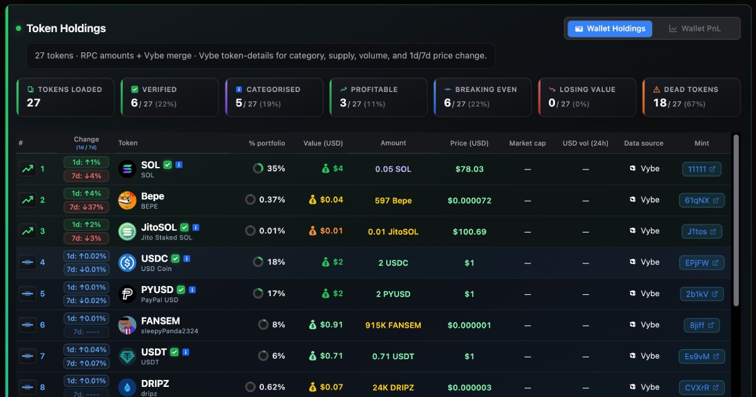756x397 pixels.
Task: Click the SOL portfolio percentage ring
Action: 258,168
